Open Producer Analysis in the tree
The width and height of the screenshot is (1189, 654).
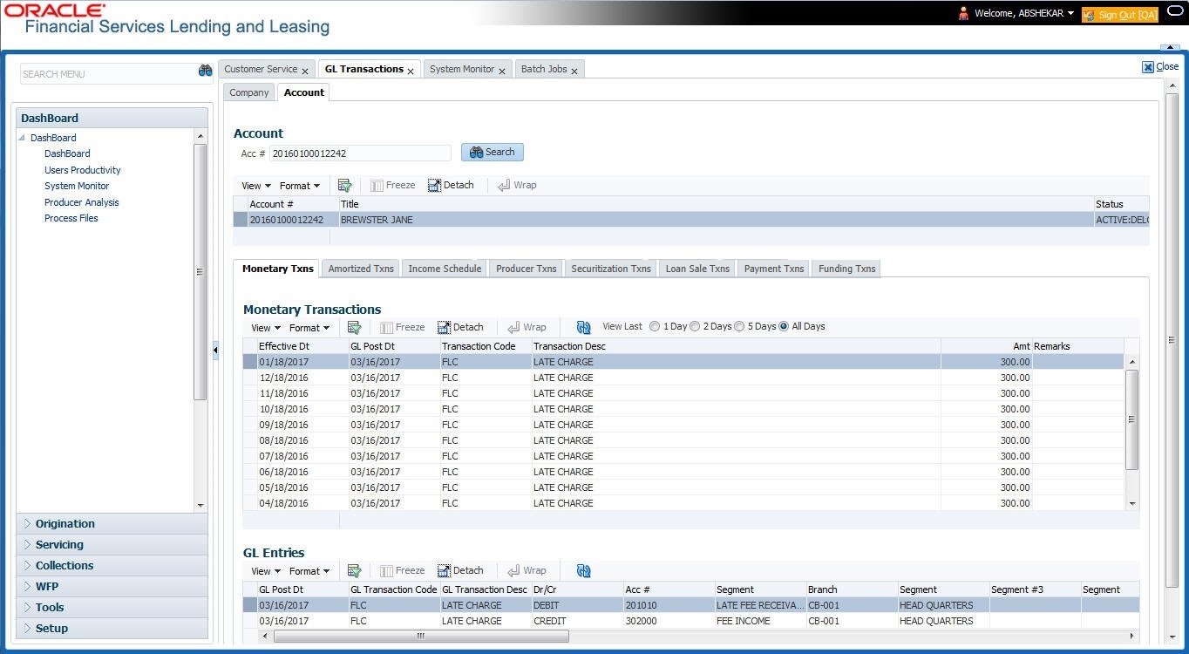coord(82,202)
